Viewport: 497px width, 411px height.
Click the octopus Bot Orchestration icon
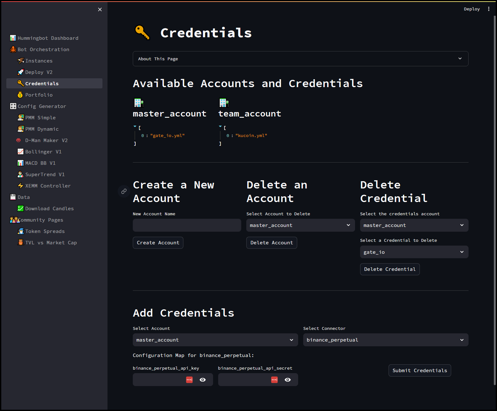pyautogui.click(x=13, y=50)
